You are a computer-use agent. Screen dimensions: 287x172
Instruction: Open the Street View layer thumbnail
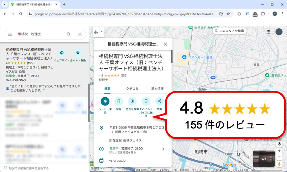pos(264,159)
